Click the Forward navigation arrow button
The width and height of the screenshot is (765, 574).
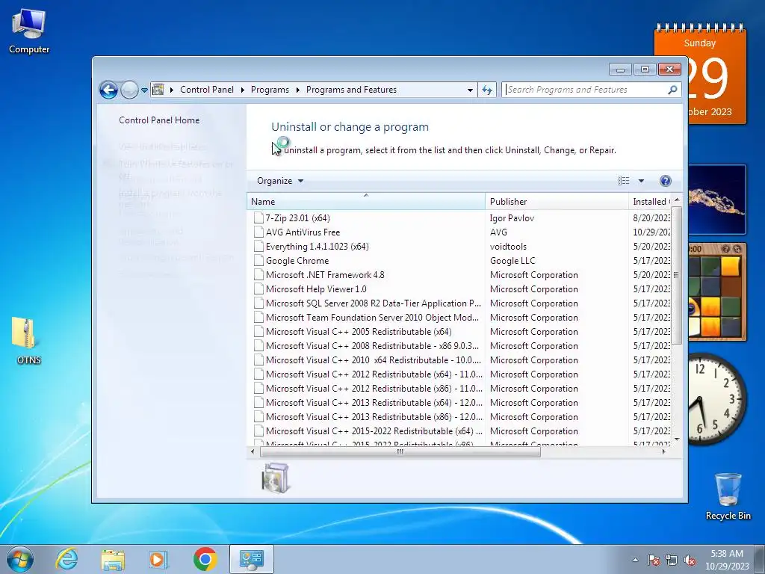coord(129,90)
